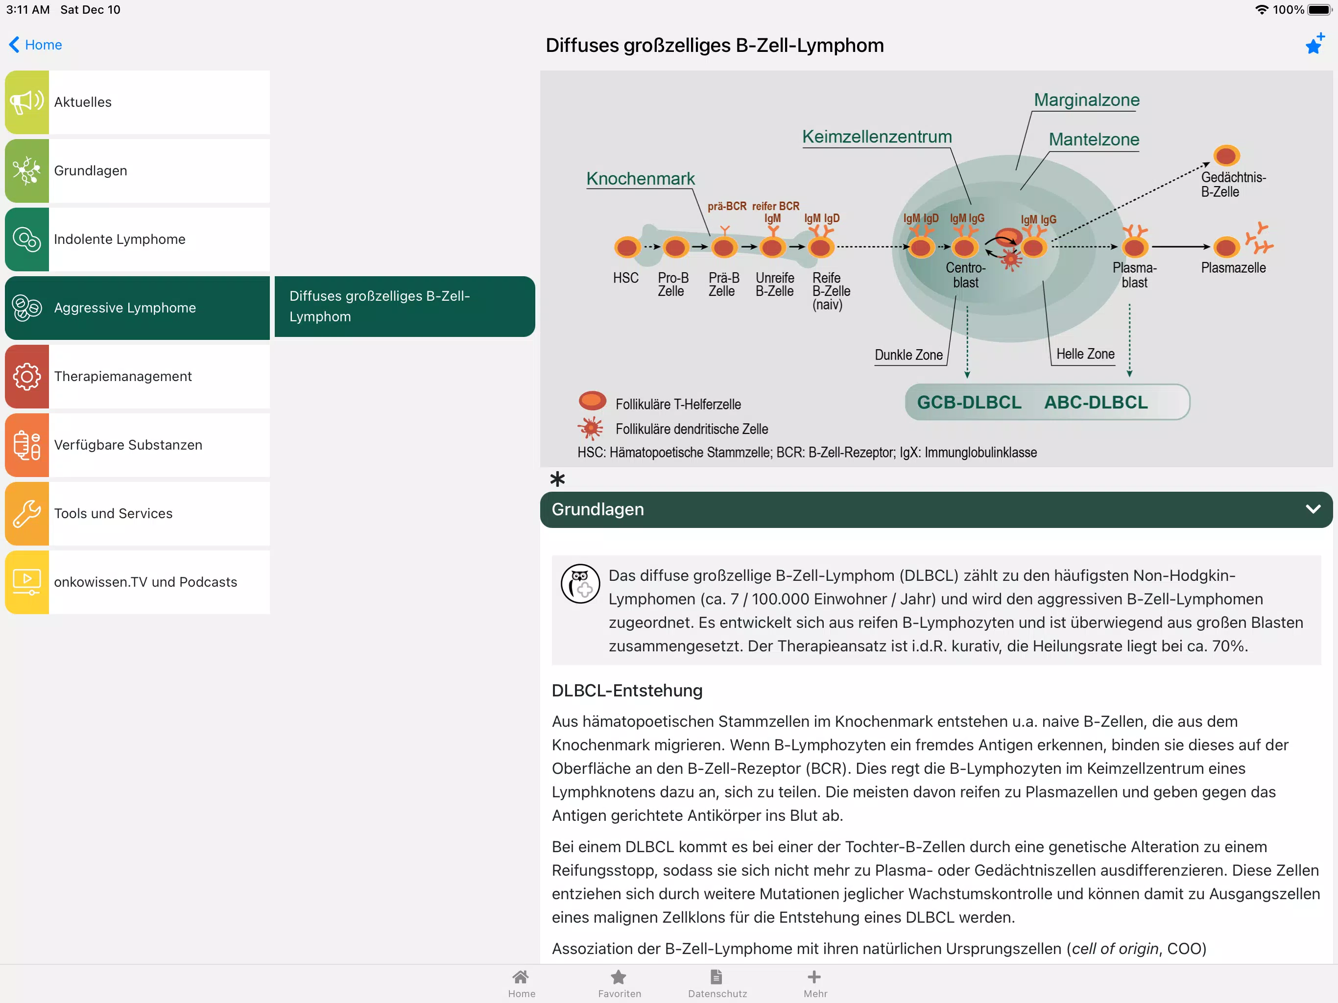Open the Aktuelles menu entry
This screenshot has height=1003, width=1338.
click(137, 102)
